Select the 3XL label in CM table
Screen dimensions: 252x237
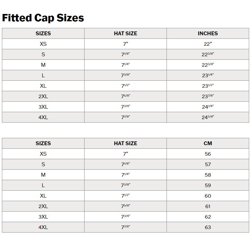pos(43,217)
